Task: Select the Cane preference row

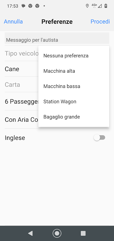Action: click(x=22, y=69)
